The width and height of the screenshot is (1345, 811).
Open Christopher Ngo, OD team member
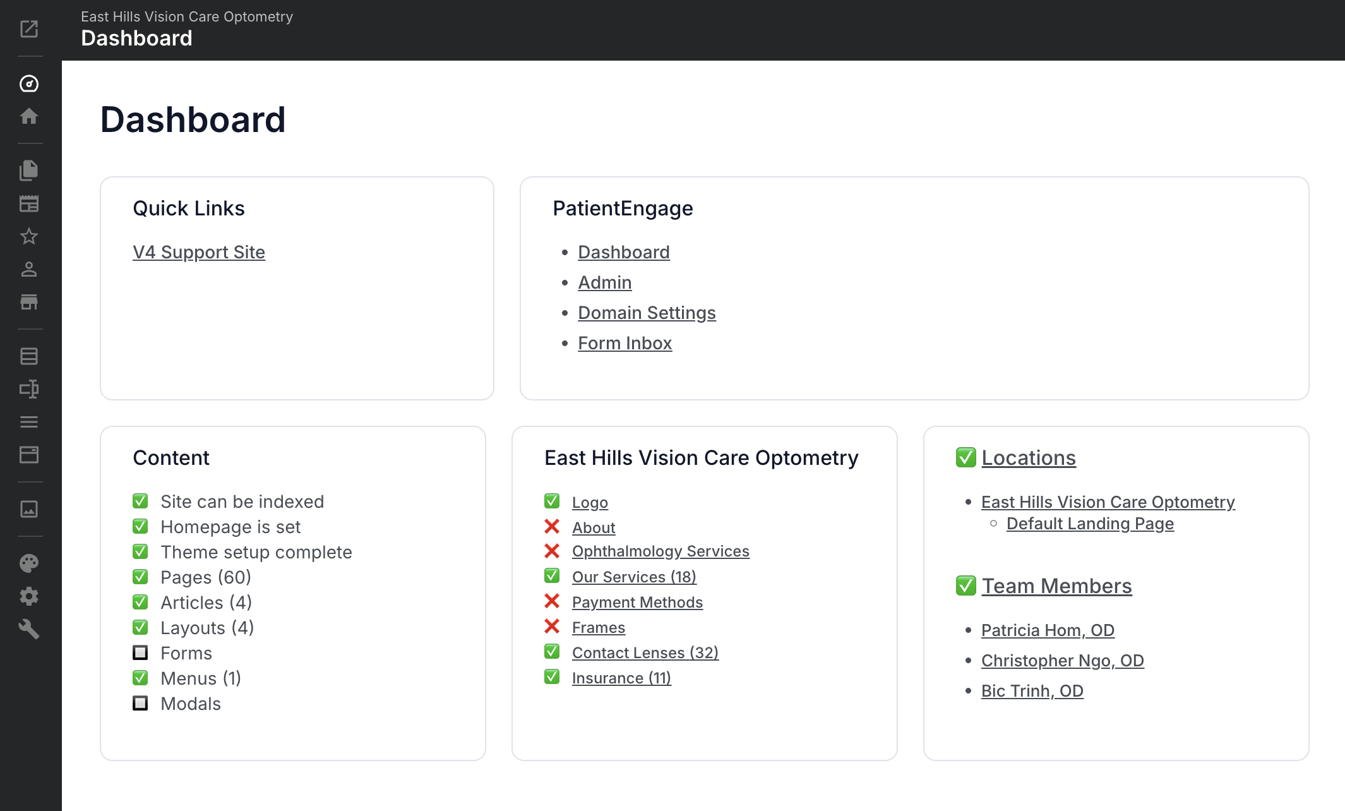click(x=1062, y=661)
